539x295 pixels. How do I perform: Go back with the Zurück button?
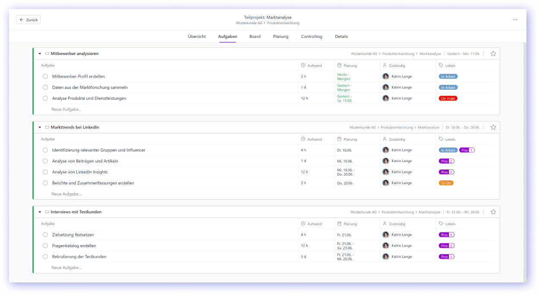point(28,20)
